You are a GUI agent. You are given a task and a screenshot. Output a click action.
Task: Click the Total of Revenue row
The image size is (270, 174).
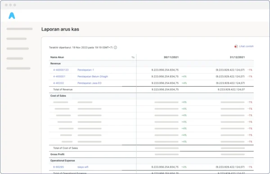pyautogui.click(x=151, y=89)
